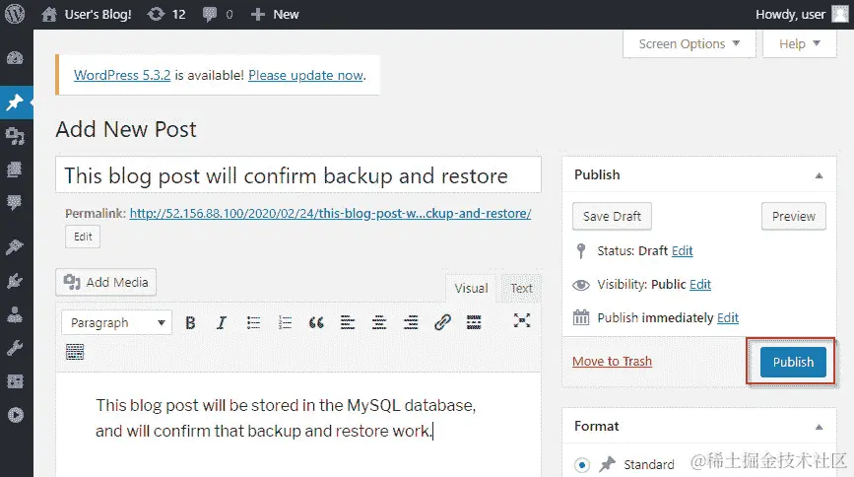Open Settings sidebar menu
Screen dimensions: 854x477
click(x=15, y=381)
